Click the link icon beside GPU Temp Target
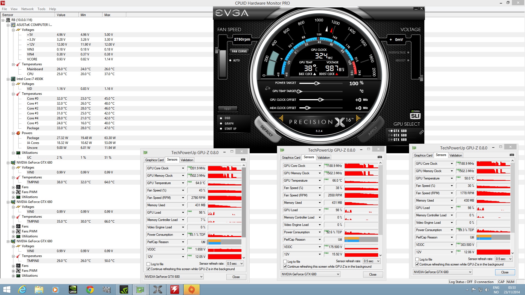This screenshot has height=295, width=525. point(267,88)
